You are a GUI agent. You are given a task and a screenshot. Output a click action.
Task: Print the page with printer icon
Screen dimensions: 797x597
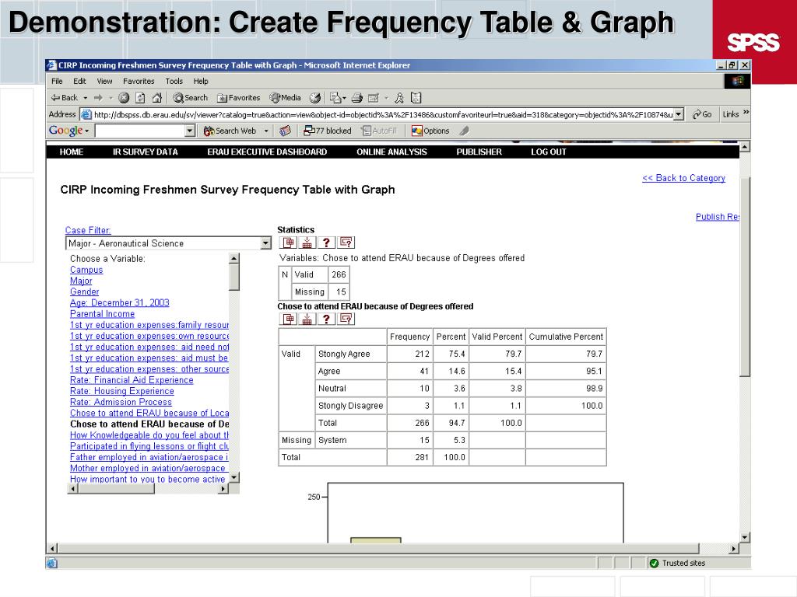[x=356, y=97]
